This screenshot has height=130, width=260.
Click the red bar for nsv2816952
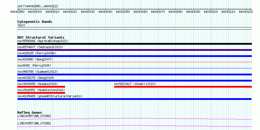[41, 93]
